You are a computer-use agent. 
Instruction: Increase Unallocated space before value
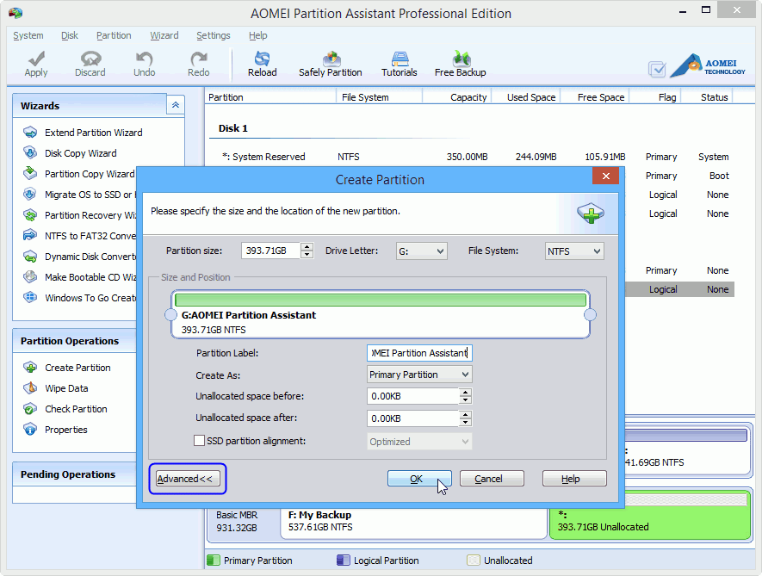point(465,392)
